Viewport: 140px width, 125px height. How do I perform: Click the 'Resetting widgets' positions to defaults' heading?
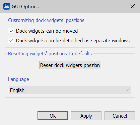point(50,54)
